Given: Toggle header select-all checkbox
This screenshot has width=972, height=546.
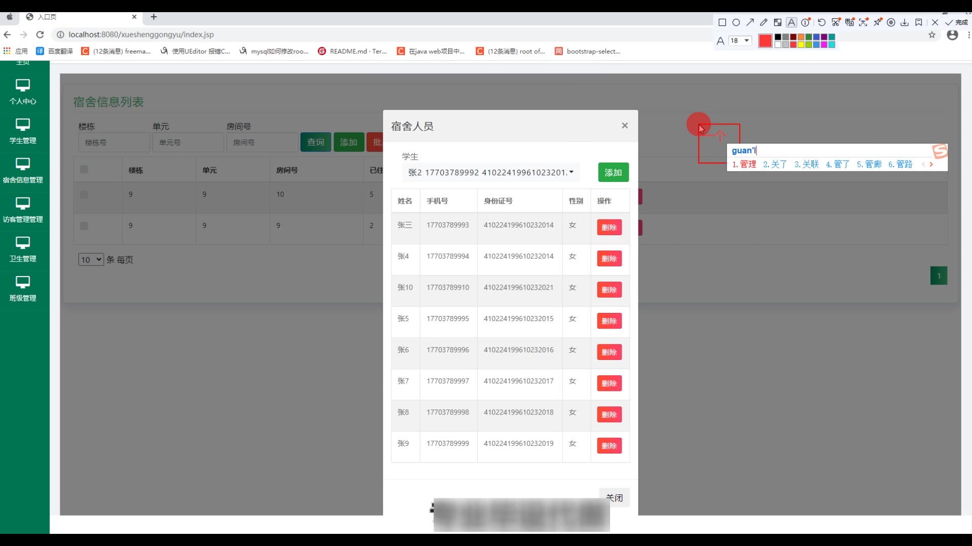Looking at the screenshot, I should click(x=84, y=169).
